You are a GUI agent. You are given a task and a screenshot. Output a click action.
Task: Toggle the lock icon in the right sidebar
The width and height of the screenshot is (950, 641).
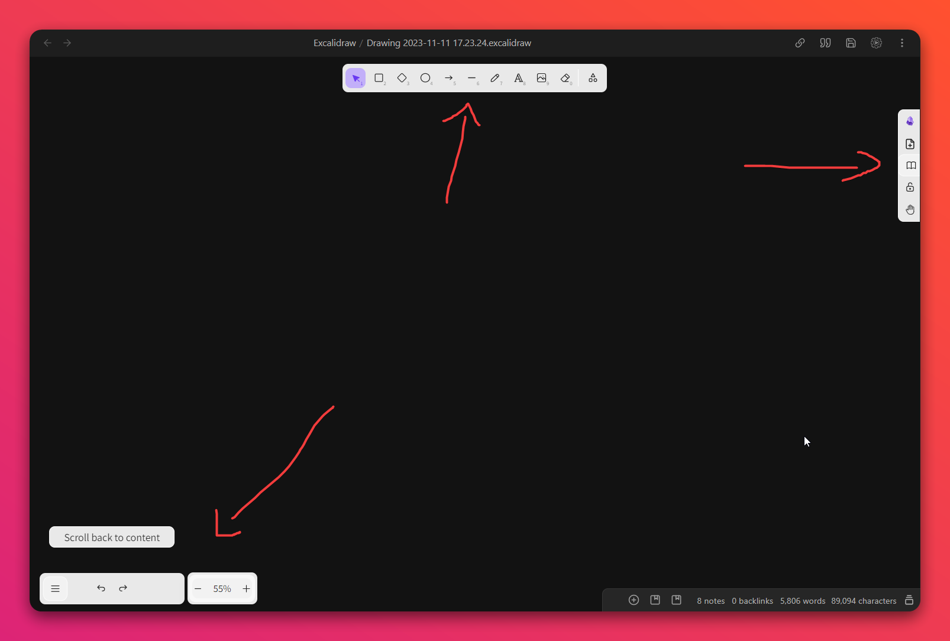910,187
